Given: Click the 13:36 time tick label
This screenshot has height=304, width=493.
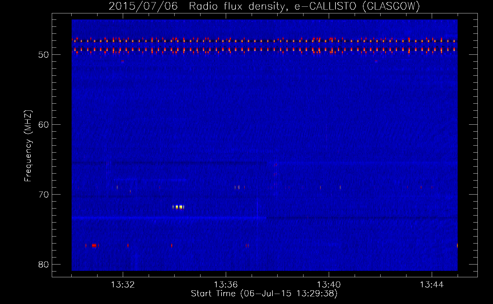Looking at the screenshot, I should [226, 285].
